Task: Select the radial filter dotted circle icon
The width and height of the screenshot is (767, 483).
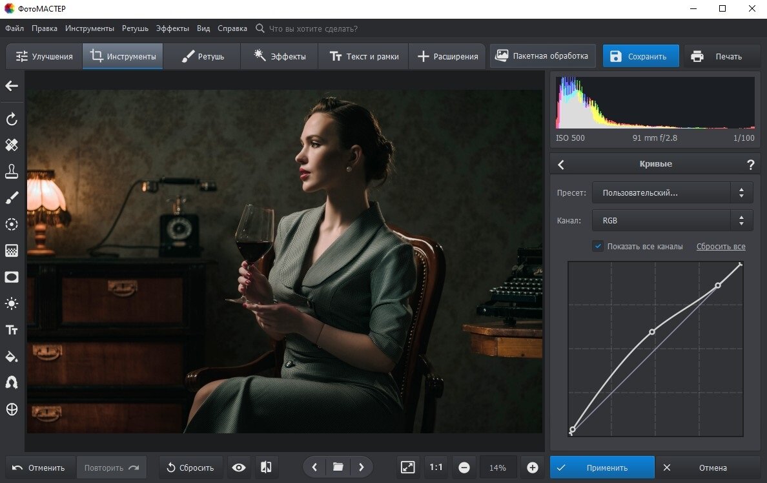Action: coord(12,224)
